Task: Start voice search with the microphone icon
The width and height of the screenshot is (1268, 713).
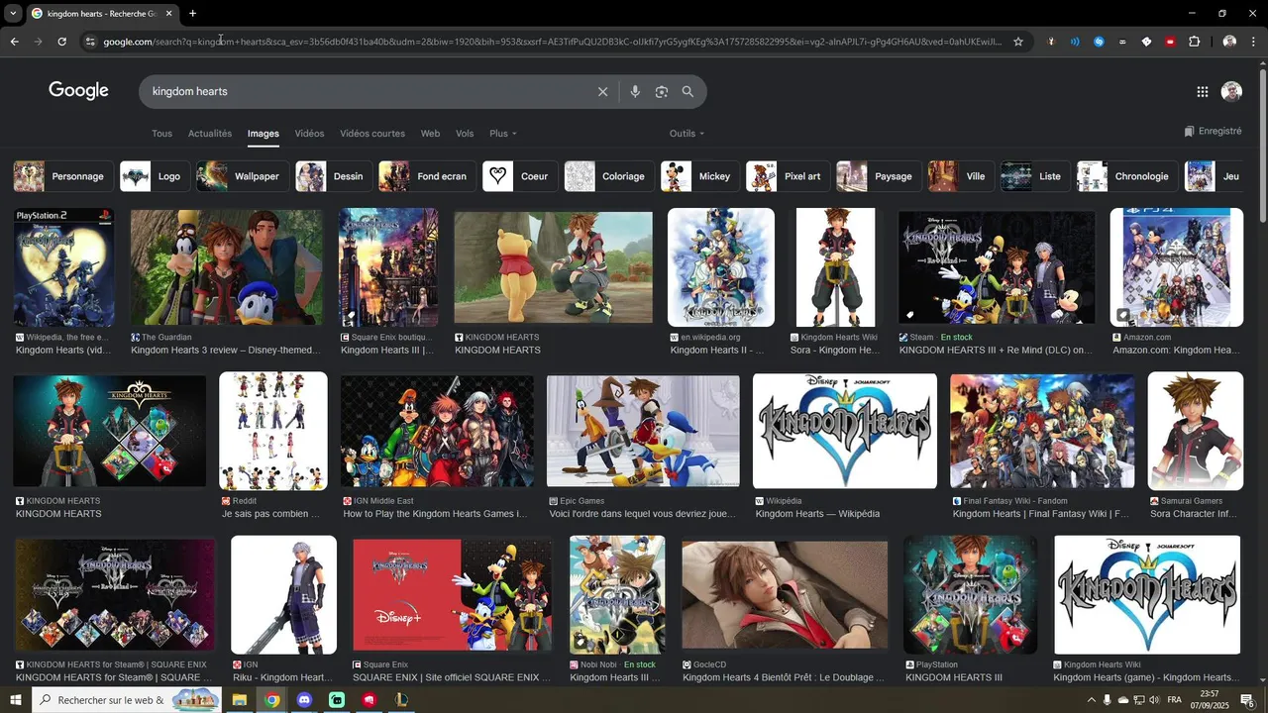Action: pos(635,91)
